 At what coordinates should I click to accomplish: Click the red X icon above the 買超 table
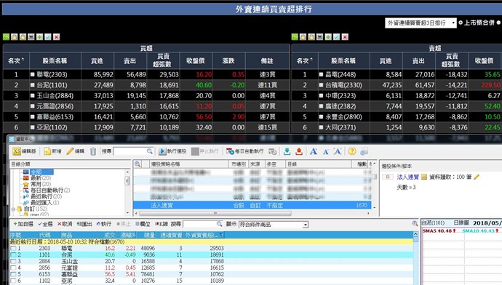coord(56,37)
